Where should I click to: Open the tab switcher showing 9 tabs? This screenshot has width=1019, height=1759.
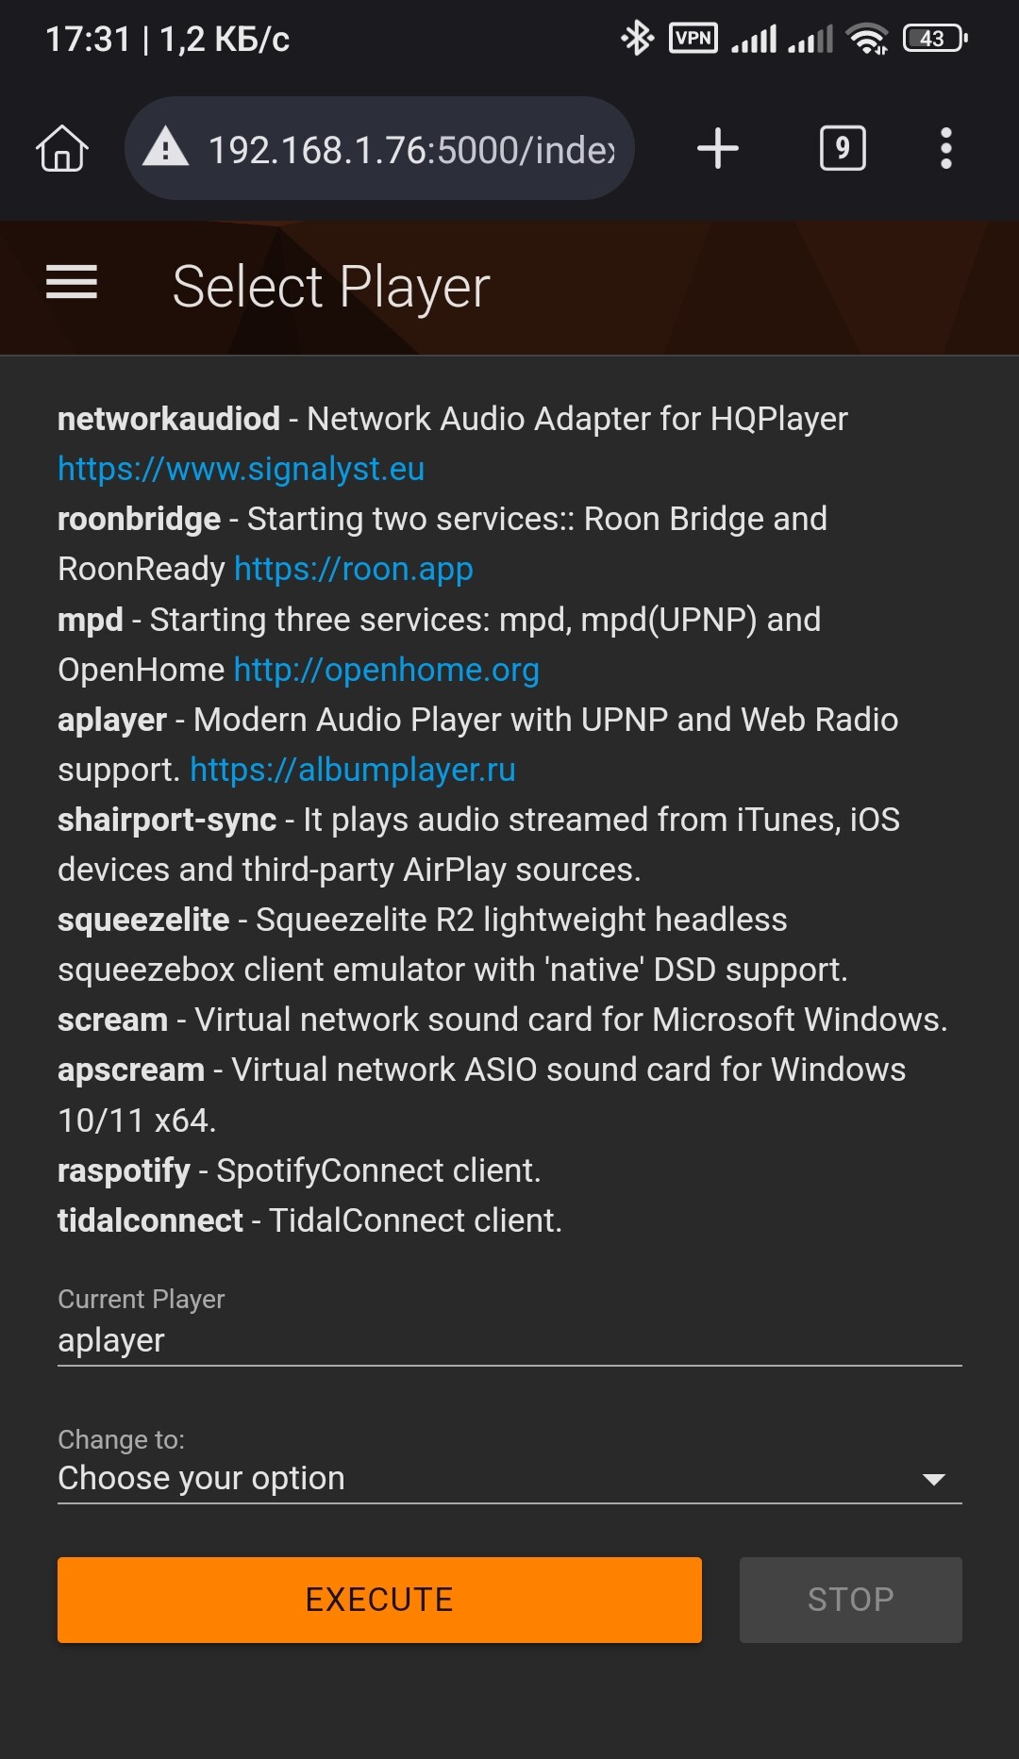point(843,148)
